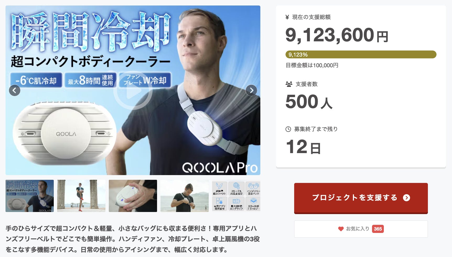Add project to favorites with お気に入り button

361,229
